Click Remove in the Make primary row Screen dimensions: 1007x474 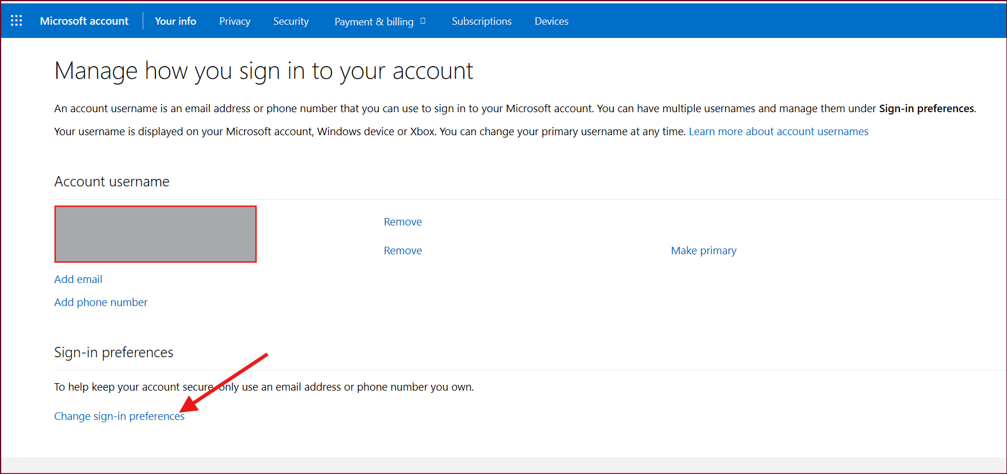pyautogui.click(x=403, y=251)
